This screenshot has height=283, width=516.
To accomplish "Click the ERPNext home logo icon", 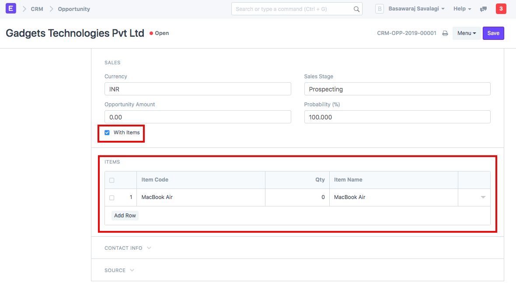I will tap(11, 9).
